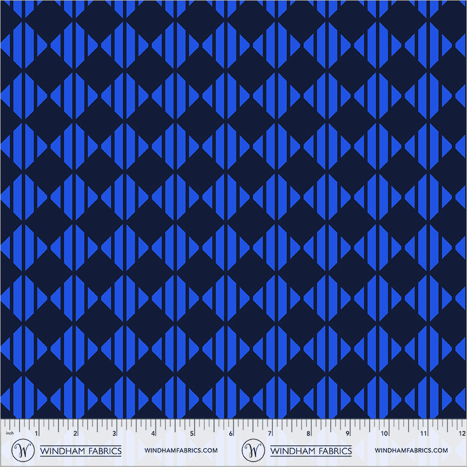Click the ruler's number 3 marking
467x467 pixels.
[114, 433]
